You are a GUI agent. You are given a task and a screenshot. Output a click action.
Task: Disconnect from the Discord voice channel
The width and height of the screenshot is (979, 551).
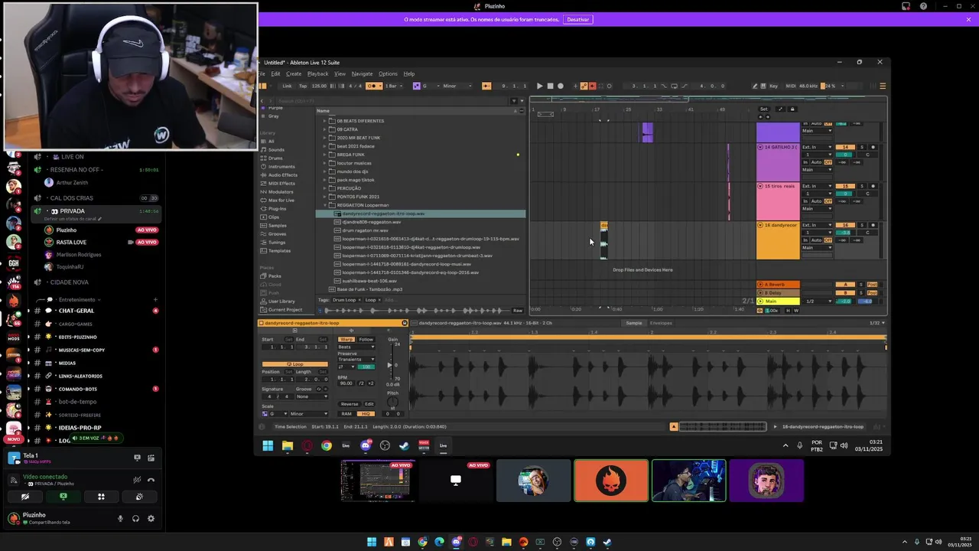(151, 480)
